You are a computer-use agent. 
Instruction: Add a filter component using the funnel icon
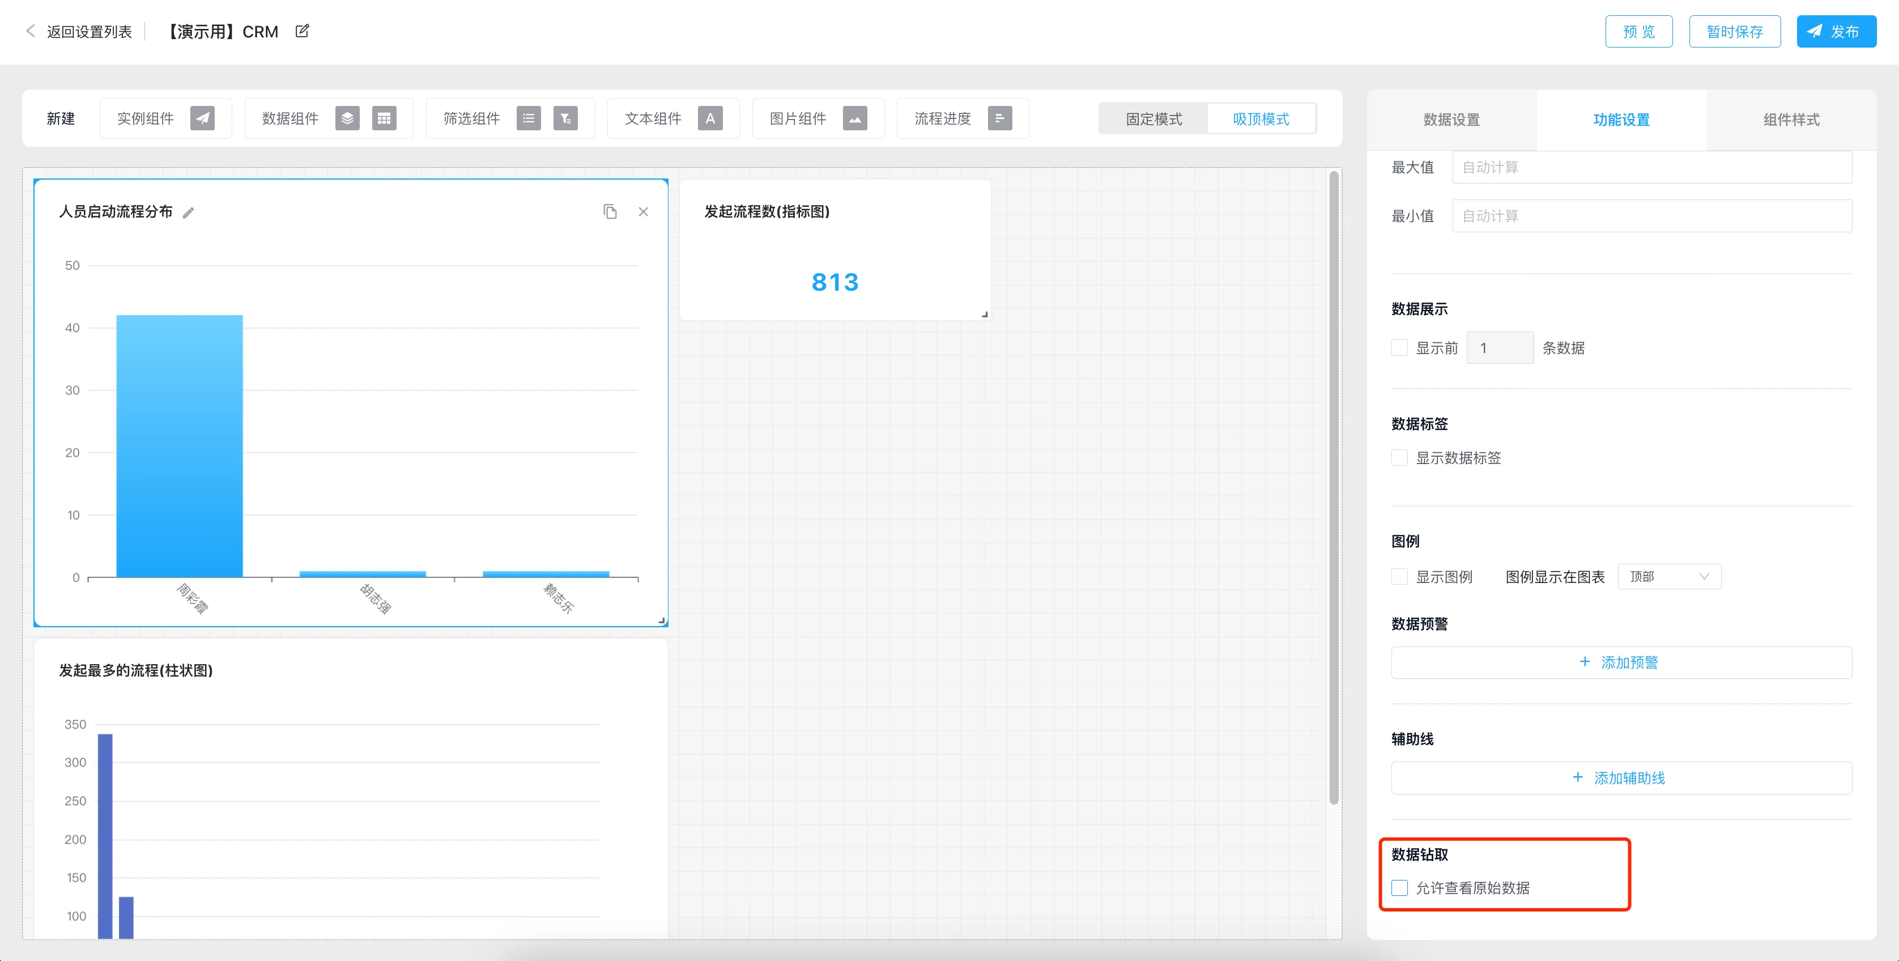(565, 118)
